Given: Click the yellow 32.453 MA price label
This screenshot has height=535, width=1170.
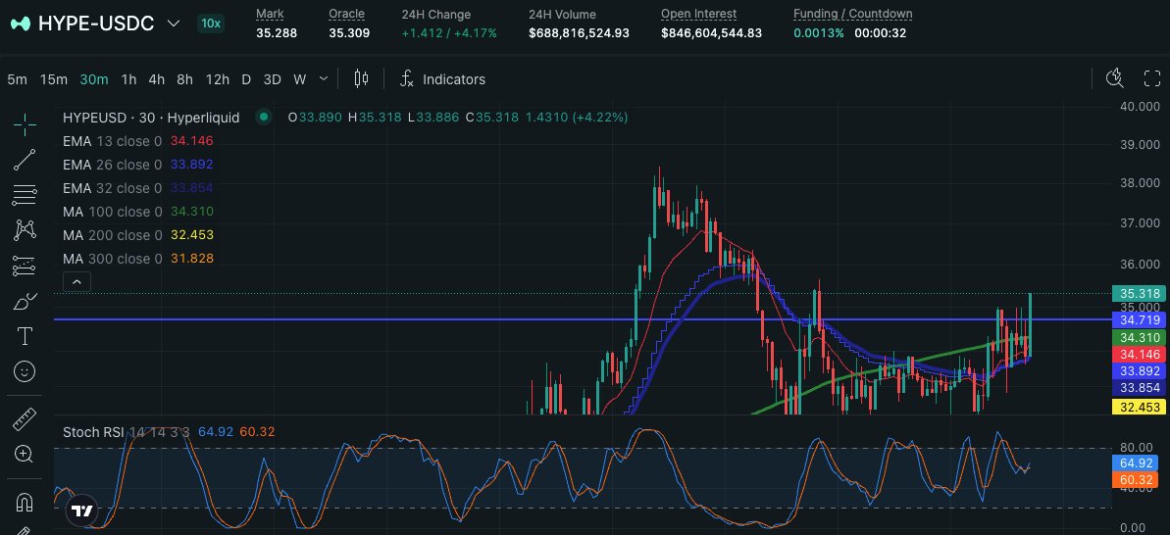Looking at the screenshot, I should [x=1140, y=407].
